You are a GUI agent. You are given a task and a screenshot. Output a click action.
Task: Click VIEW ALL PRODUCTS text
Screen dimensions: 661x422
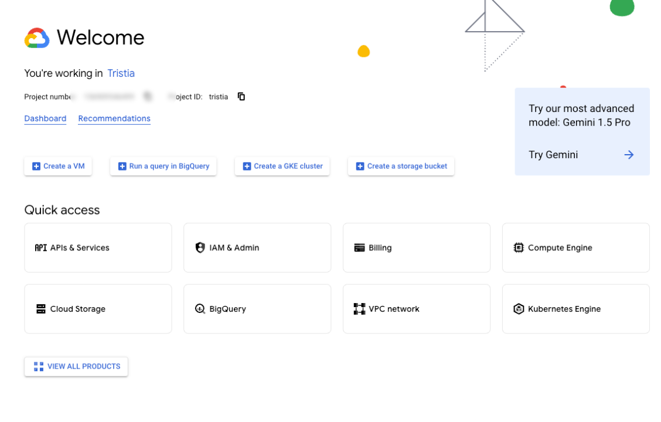pyautogui.click(x=84, y=366)
